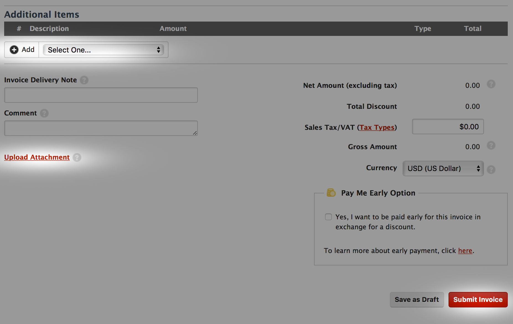This screenshot has height=324, width=513.
Task: Enable early payment for this invoice
Action: (328, 217)
